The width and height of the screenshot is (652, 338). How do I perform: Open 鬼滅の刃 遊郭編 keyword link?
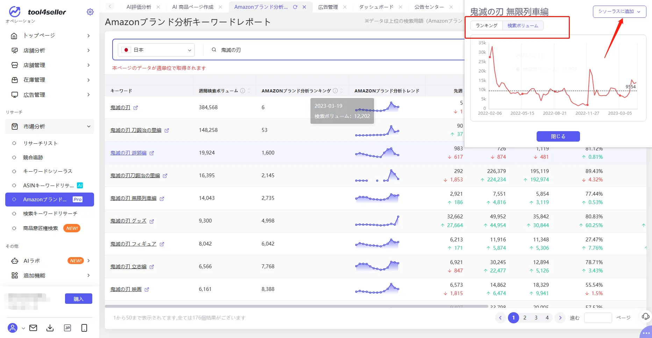[128, 153]
